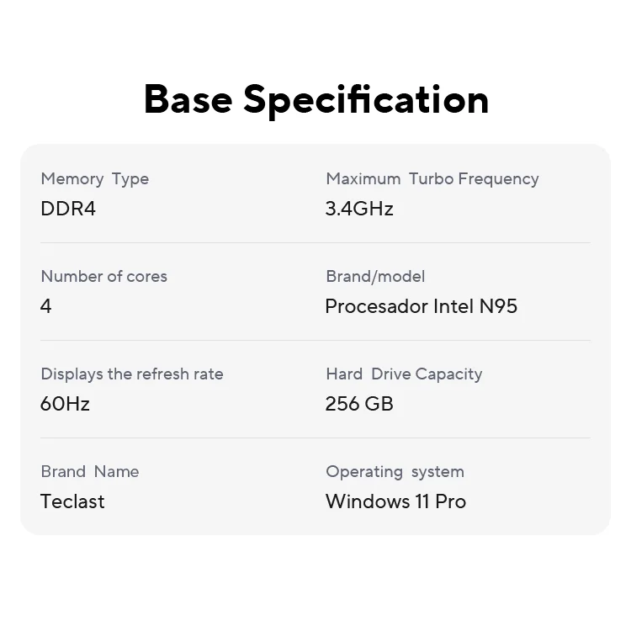Click the Memory Type label
Screen dimensions: 631x631
[94, 178]
